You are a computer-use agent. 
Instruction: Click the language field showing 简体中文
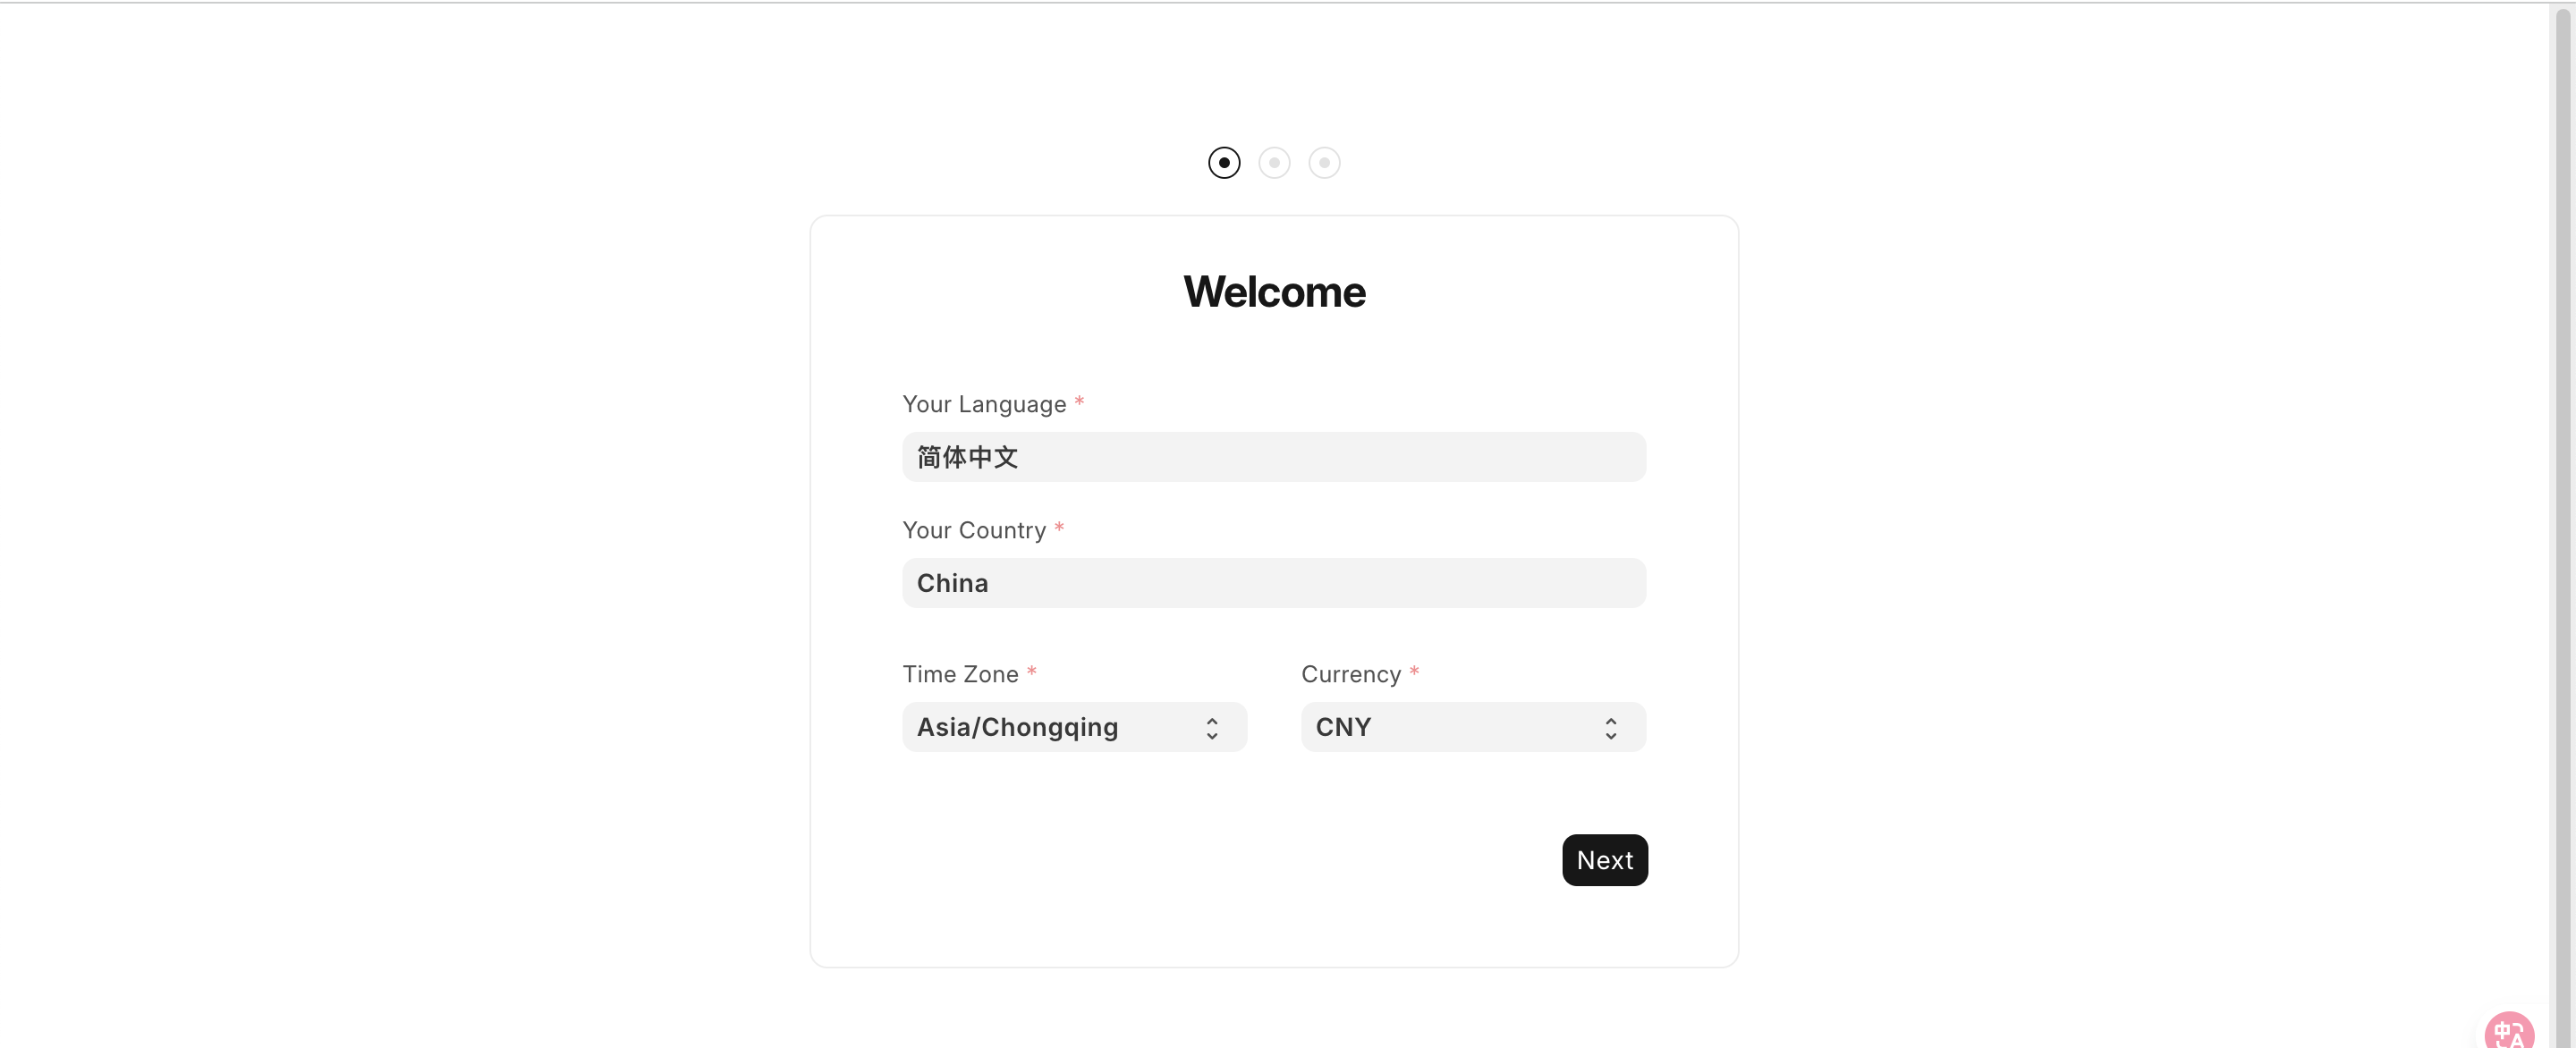pyautogui.click(x=1273, y=457)
